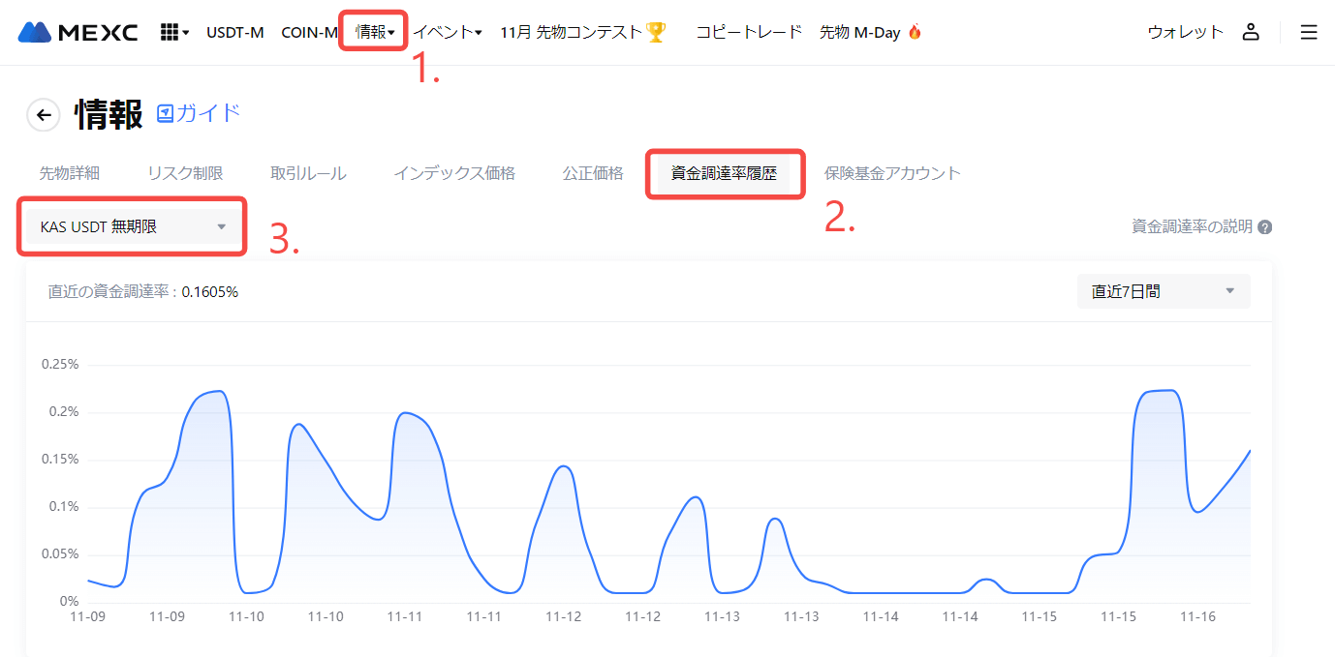Click the back arrow button

click(x=43, y=114)
